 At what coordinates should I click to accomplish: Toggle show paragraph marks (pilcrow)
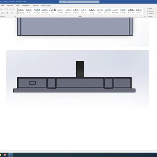click(x=14, y=9)
